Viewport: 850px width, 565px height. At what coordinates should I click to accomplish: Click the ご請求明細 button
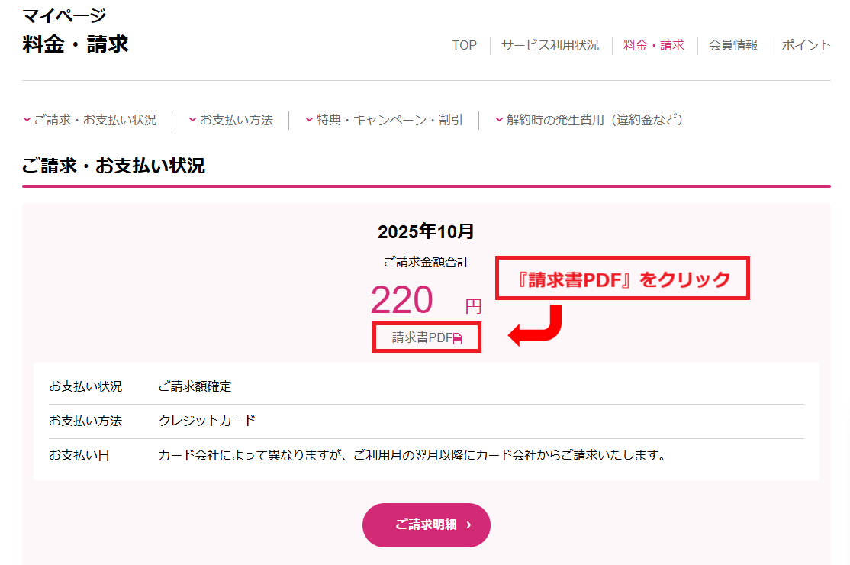pos(426,525)
